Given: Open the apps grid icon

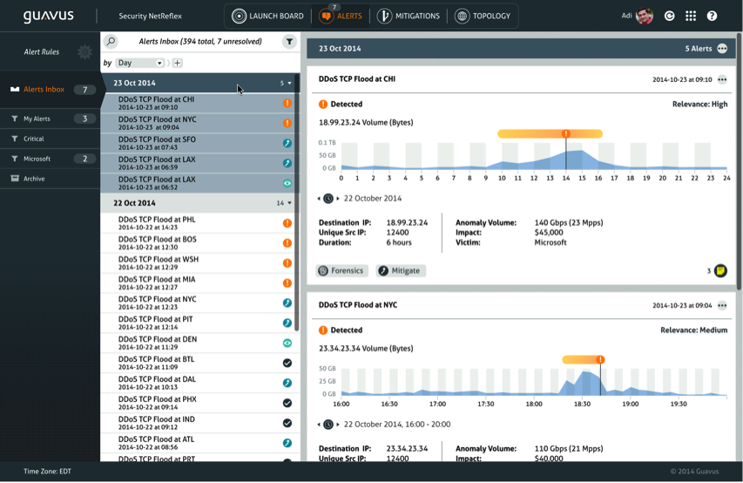Looking at the screenshot, I should coord(691,16).
